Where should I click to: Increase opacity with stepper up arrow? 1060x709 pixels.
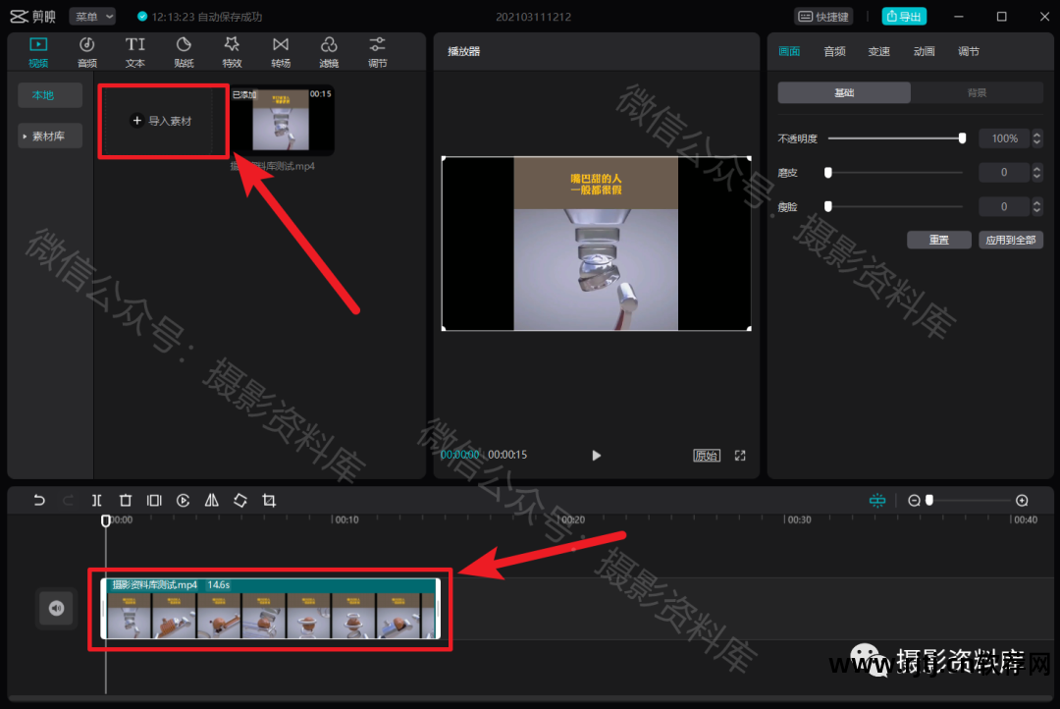1037,134
